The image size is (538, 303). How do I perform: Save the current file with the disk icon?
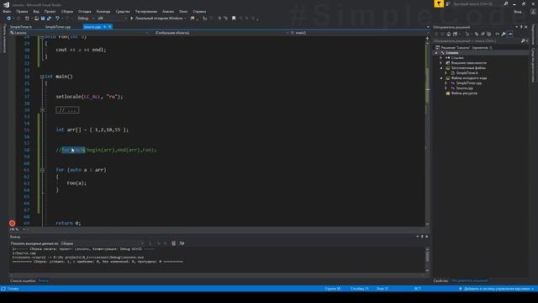[43, 19]
